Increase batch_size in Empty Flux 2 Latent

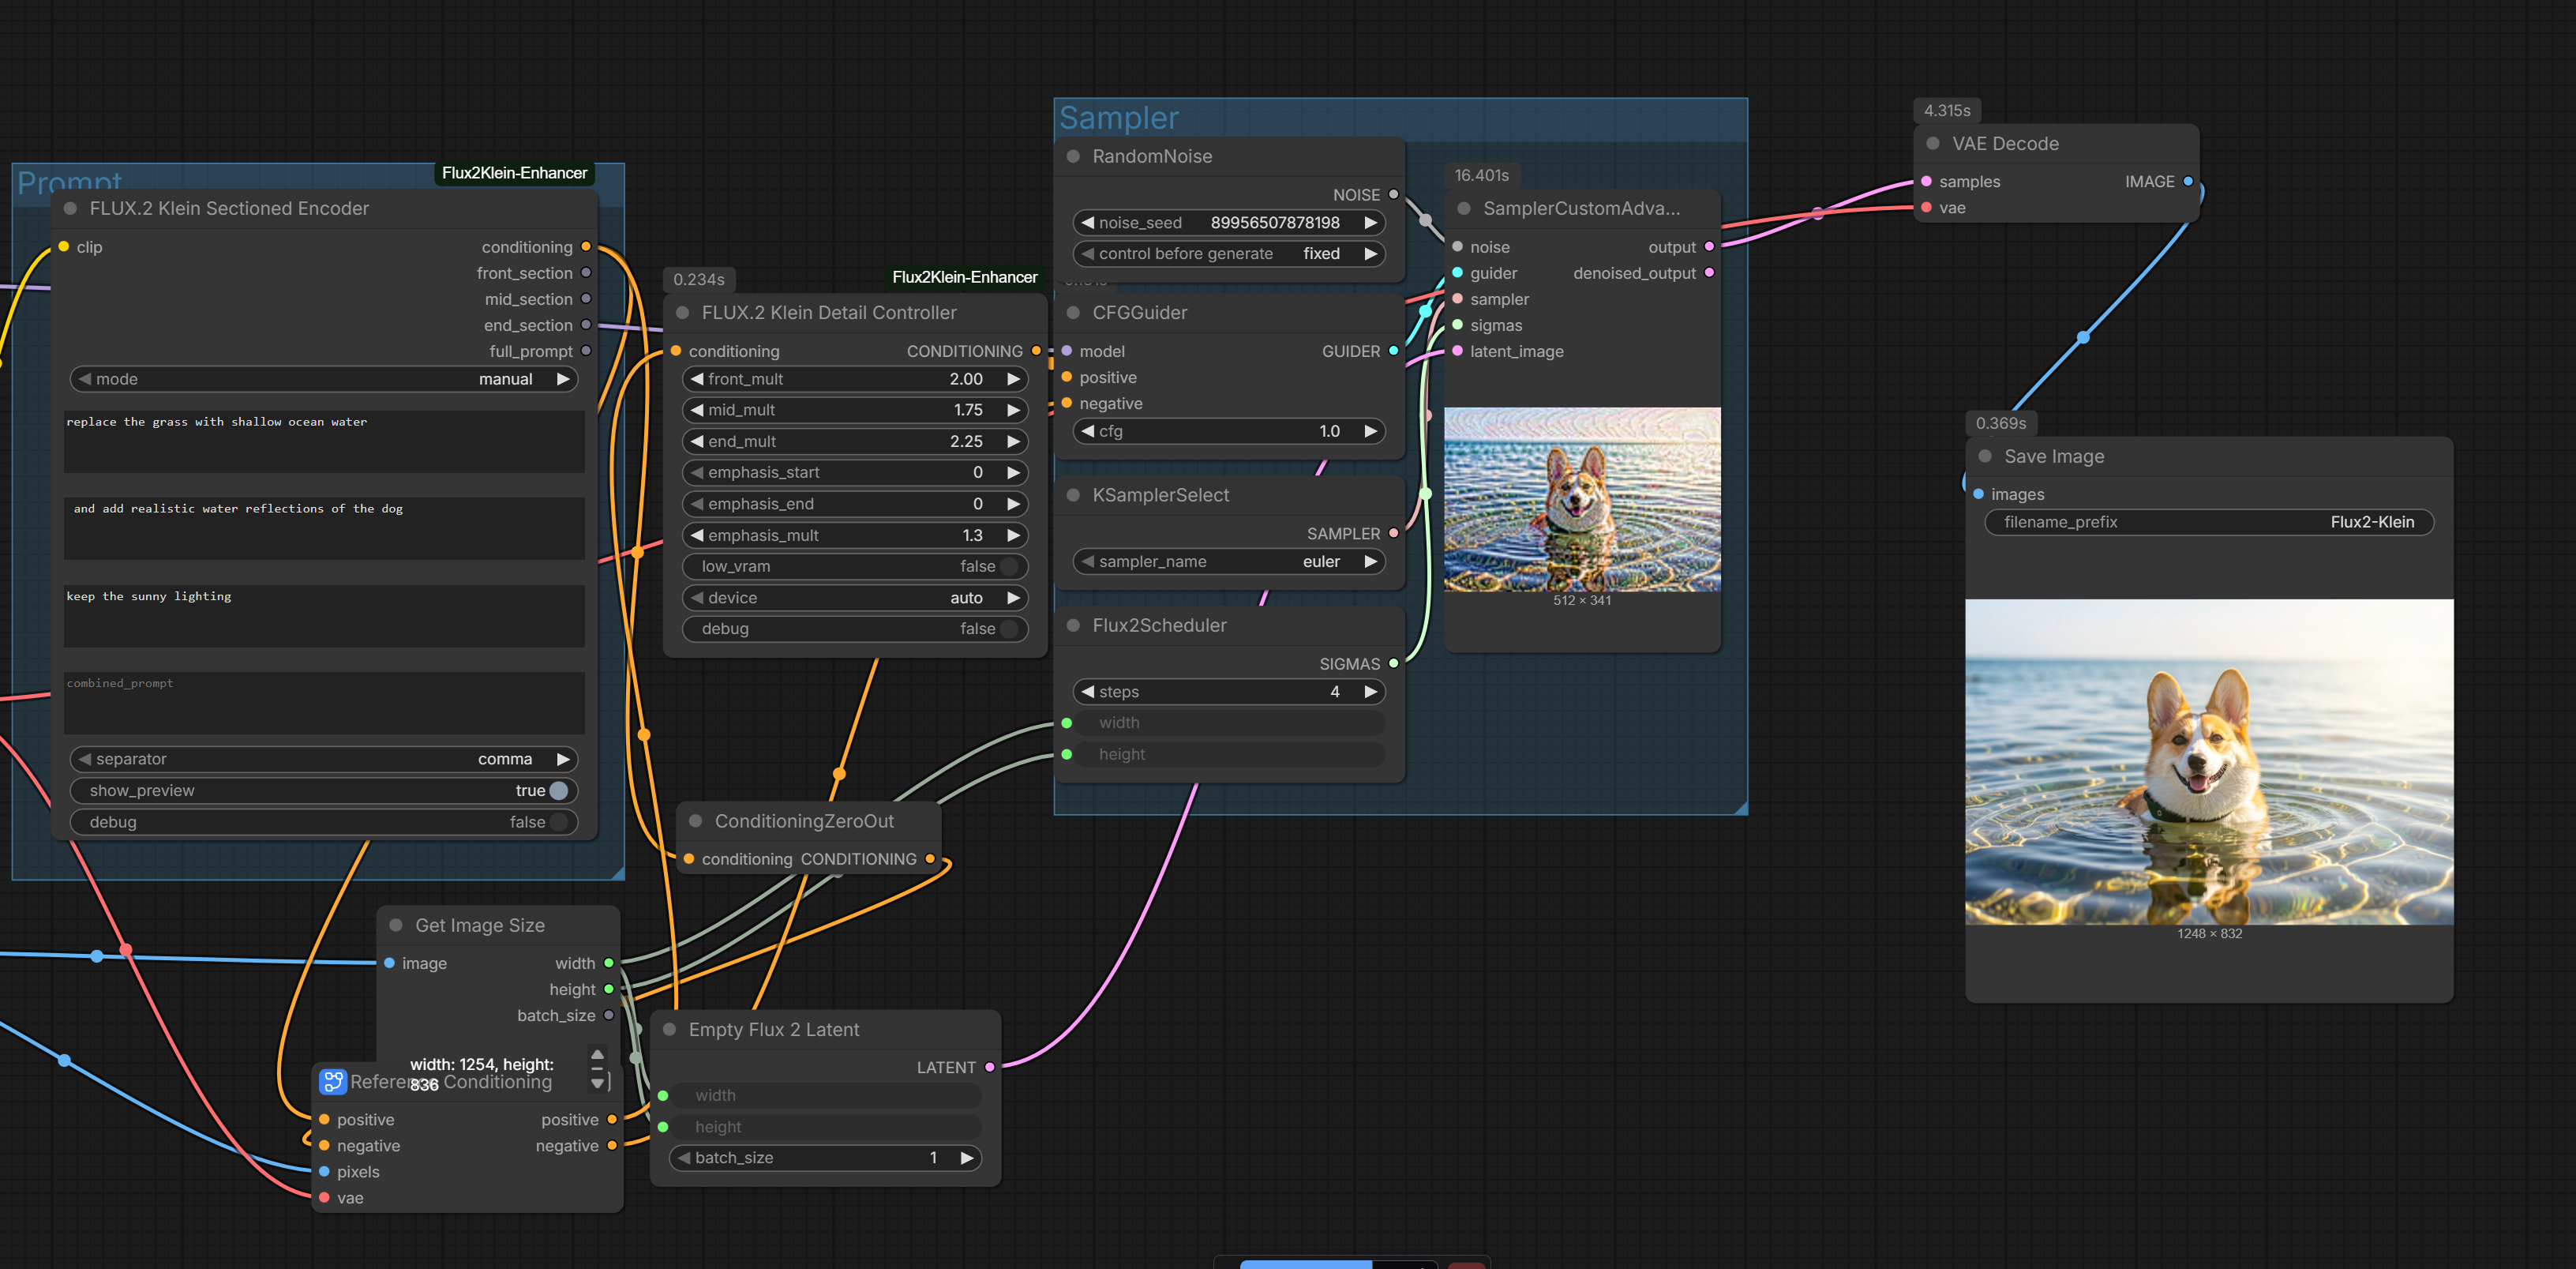[x=967, y=1158]
